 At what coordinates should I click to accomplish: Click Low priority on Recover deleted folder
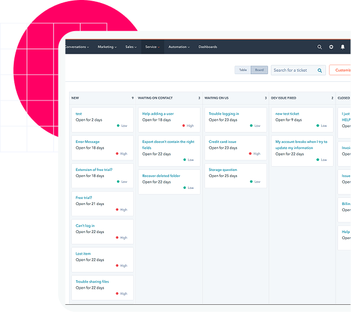[x=189, y=188]
